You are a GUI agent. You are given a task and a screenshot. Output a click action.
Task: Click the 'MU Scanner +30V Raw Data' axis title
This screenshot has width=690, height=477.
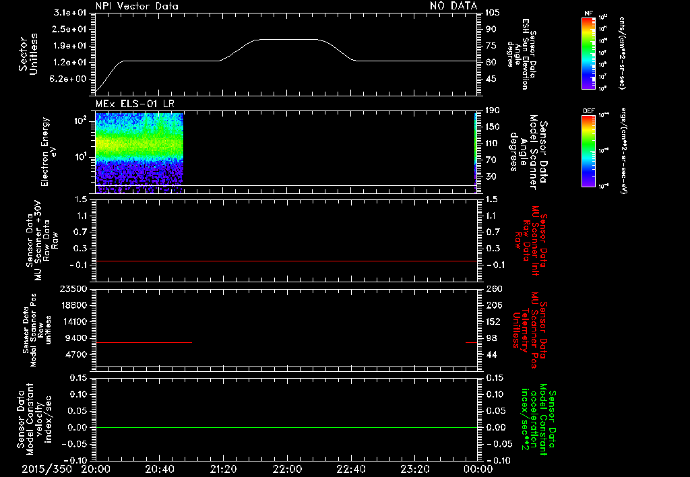point(42,241)
